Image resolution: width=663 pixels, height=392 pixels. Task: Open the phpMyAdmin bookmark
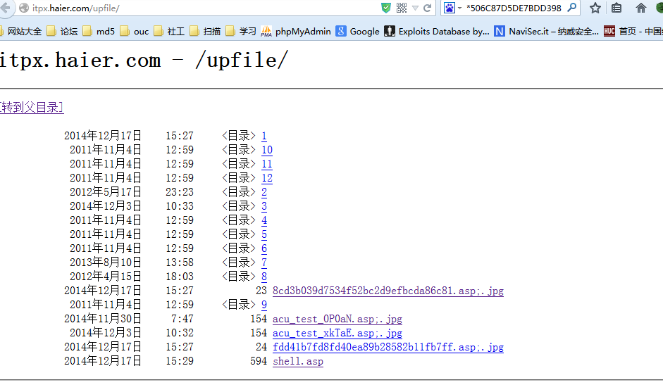296,31
